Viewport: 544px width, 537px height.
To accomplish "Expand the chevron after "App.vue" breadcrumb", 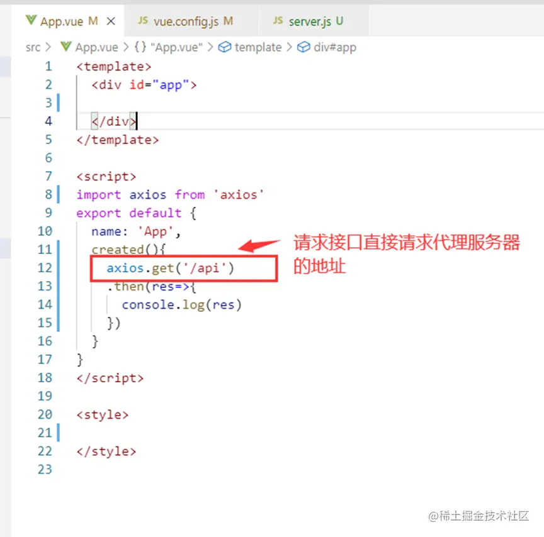I will click(x=210, y=47).
